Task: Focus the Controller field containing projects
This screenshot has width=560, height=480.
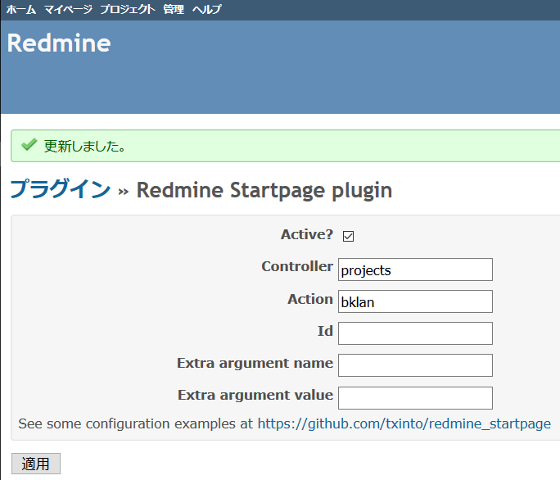Action: (415, 269)
